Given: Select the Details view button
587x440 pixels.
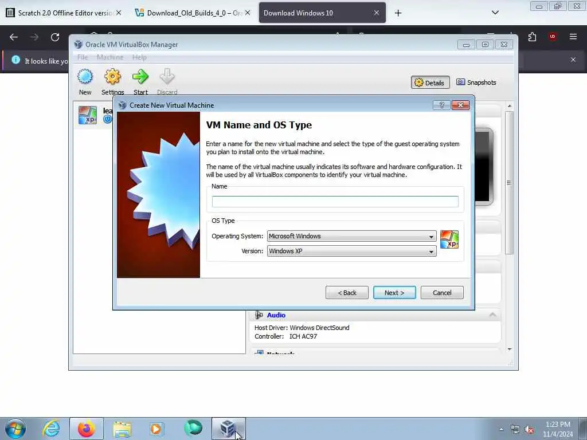Looking at the screenshot, I should [430, 82].
